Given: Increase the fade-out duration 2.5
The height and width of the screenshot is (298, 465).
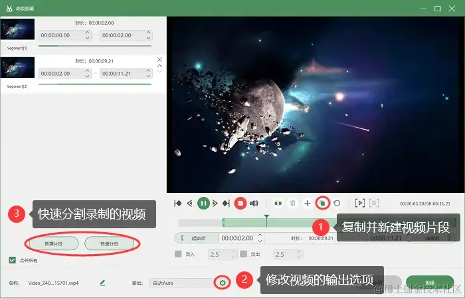Looking at the screenshot, I should point(299,251).
